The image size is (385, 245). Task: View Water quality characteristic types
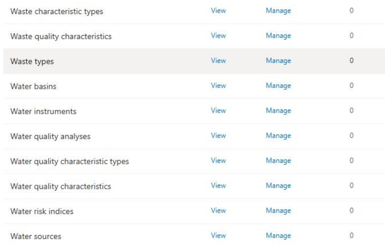point(218,160)
